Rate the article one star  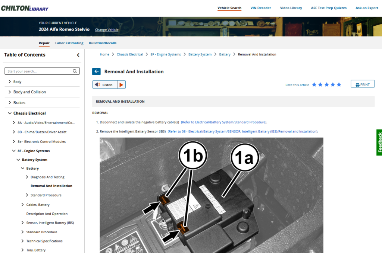314,84
